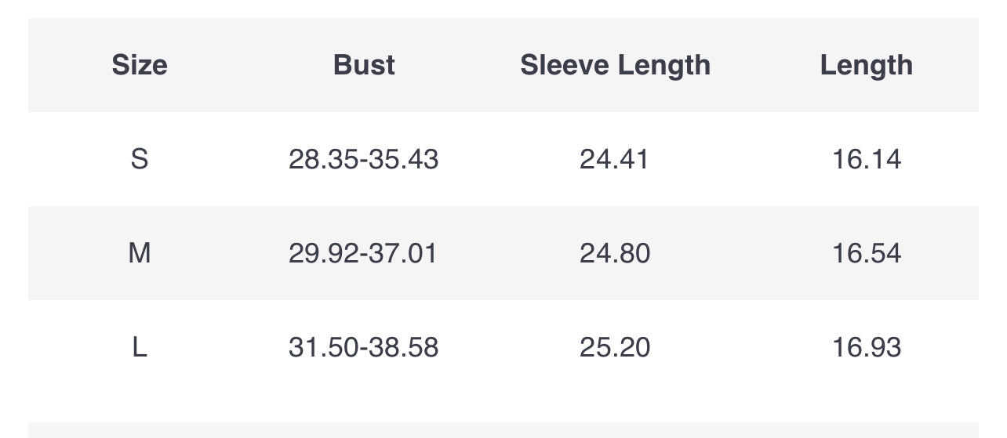Click bust value 31.50-38.58
The width and height of the screenshot is (1007, 438).
tap(364, 347)
